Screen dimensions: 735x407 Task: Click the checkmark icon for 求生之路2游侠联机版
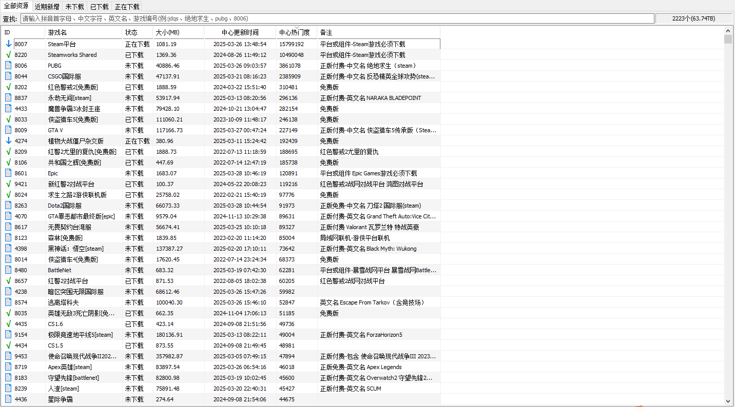point(8,195)
